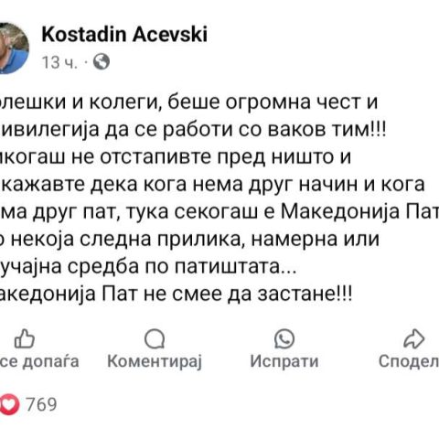The image size is (439, 439).
Task: Click the text 'некоја следна прилика, намерна или'
Action: click(x=197, y=240)
